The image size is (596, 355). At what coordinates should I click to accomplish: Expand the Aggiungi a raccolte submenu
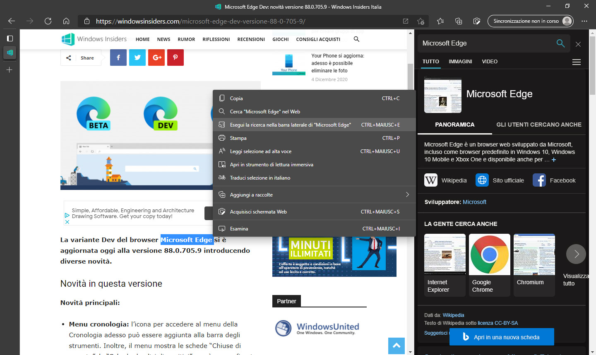tap(314, 195)
